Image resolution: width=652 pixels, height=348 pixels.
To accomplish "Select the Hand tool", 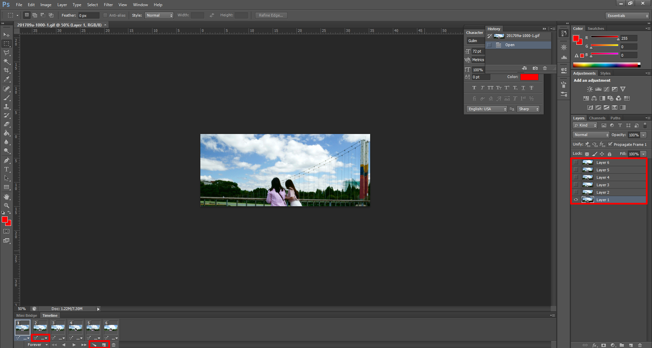I will (x=6, y=197).
